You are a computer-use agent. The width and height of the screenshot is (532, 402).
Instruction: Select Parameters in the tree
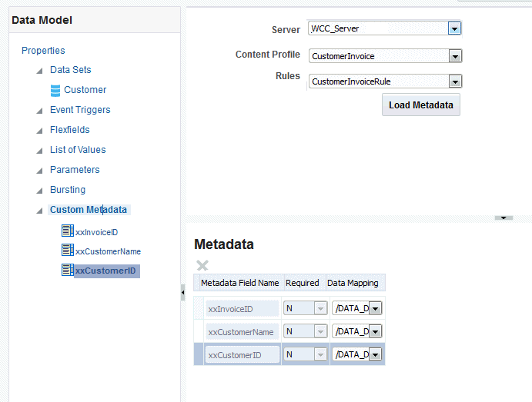(75, 170)
